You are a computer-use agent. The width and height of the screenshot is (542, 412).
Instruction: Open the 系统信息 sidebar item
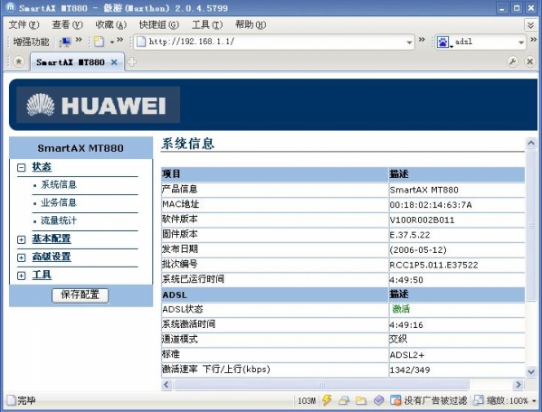click(59, 184)
